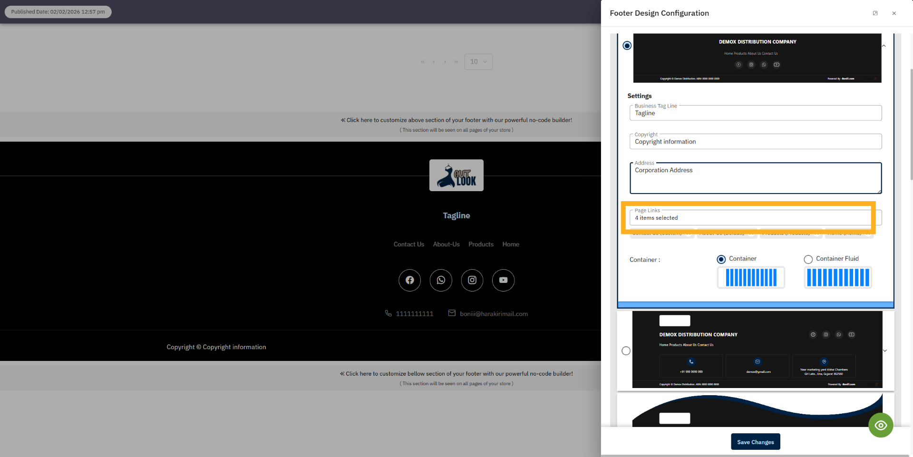This screenshot has width=913, height=457.
Task: Click the Products link in the footer preview
Action: [x=481, y=244]
